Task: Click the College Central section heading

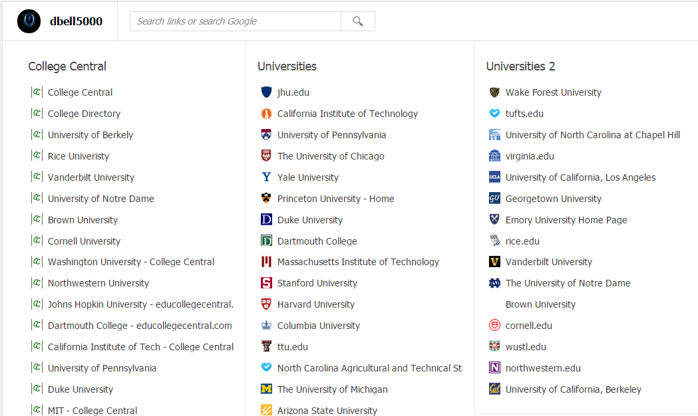Action: [x=67, y=66]
